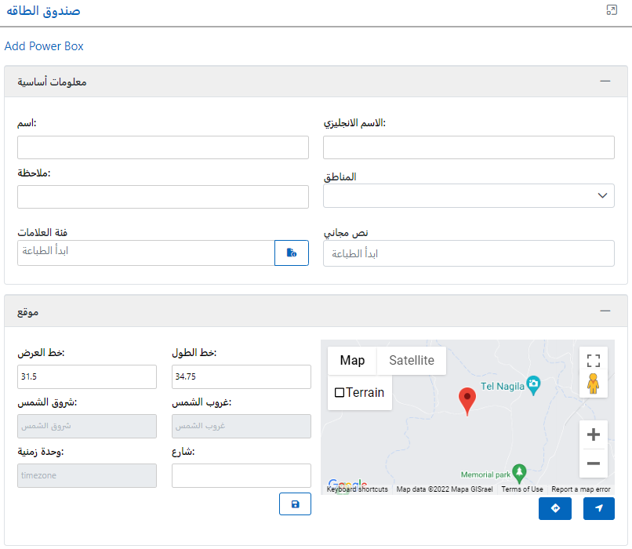Collapse the معلومات أساسية section
This screenshot has width=632, height=549.
click(x=605, y=82)
